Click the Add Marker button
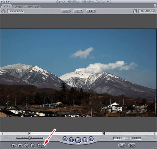Viewport: 157px width, 149px height. [x=33, y=146]
